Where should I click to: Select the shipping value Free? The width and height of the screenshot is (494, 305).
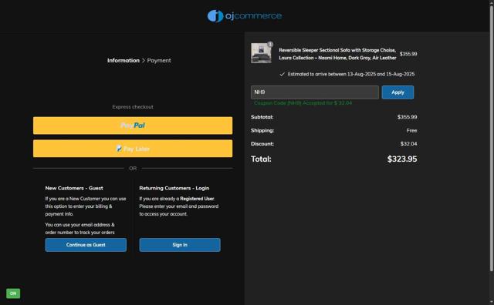pos(411,130)
